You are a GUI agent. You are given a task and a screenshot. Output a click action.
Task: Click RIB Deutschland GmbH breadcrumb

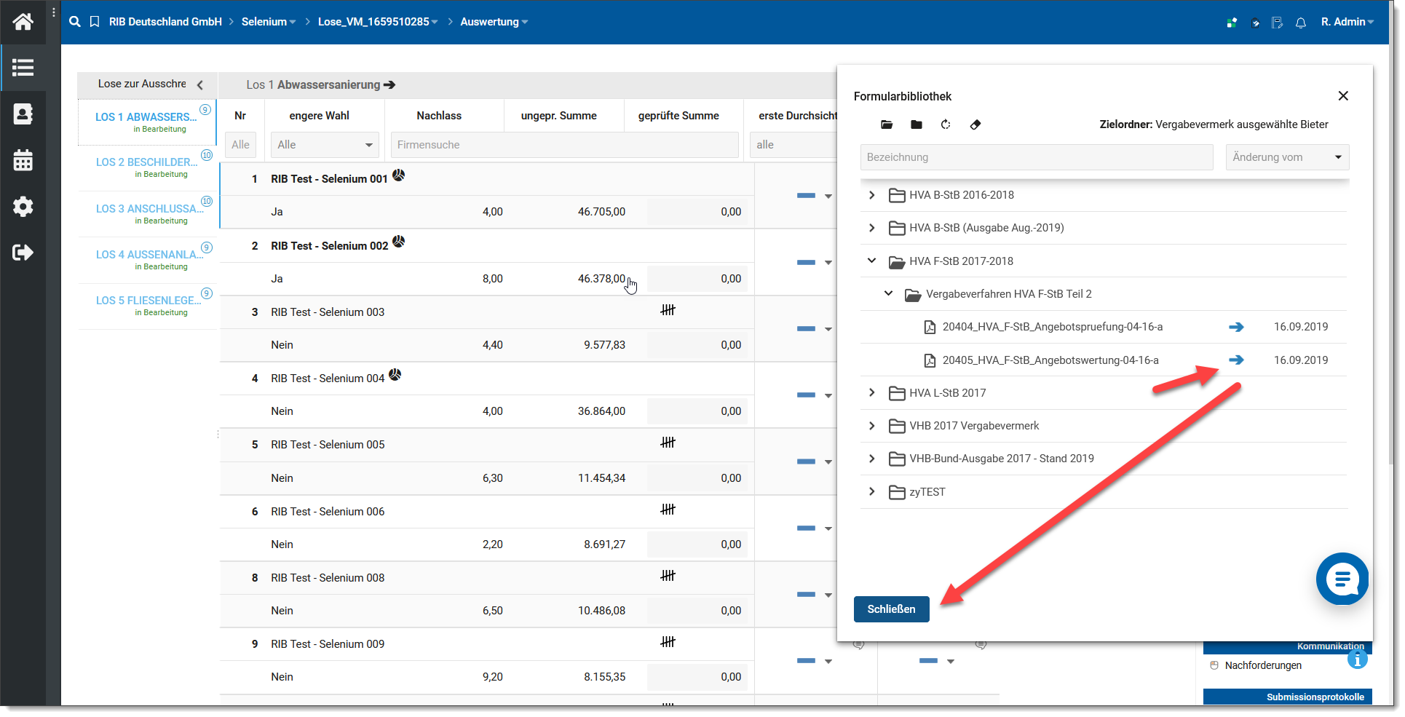click(x=165, y=22)
